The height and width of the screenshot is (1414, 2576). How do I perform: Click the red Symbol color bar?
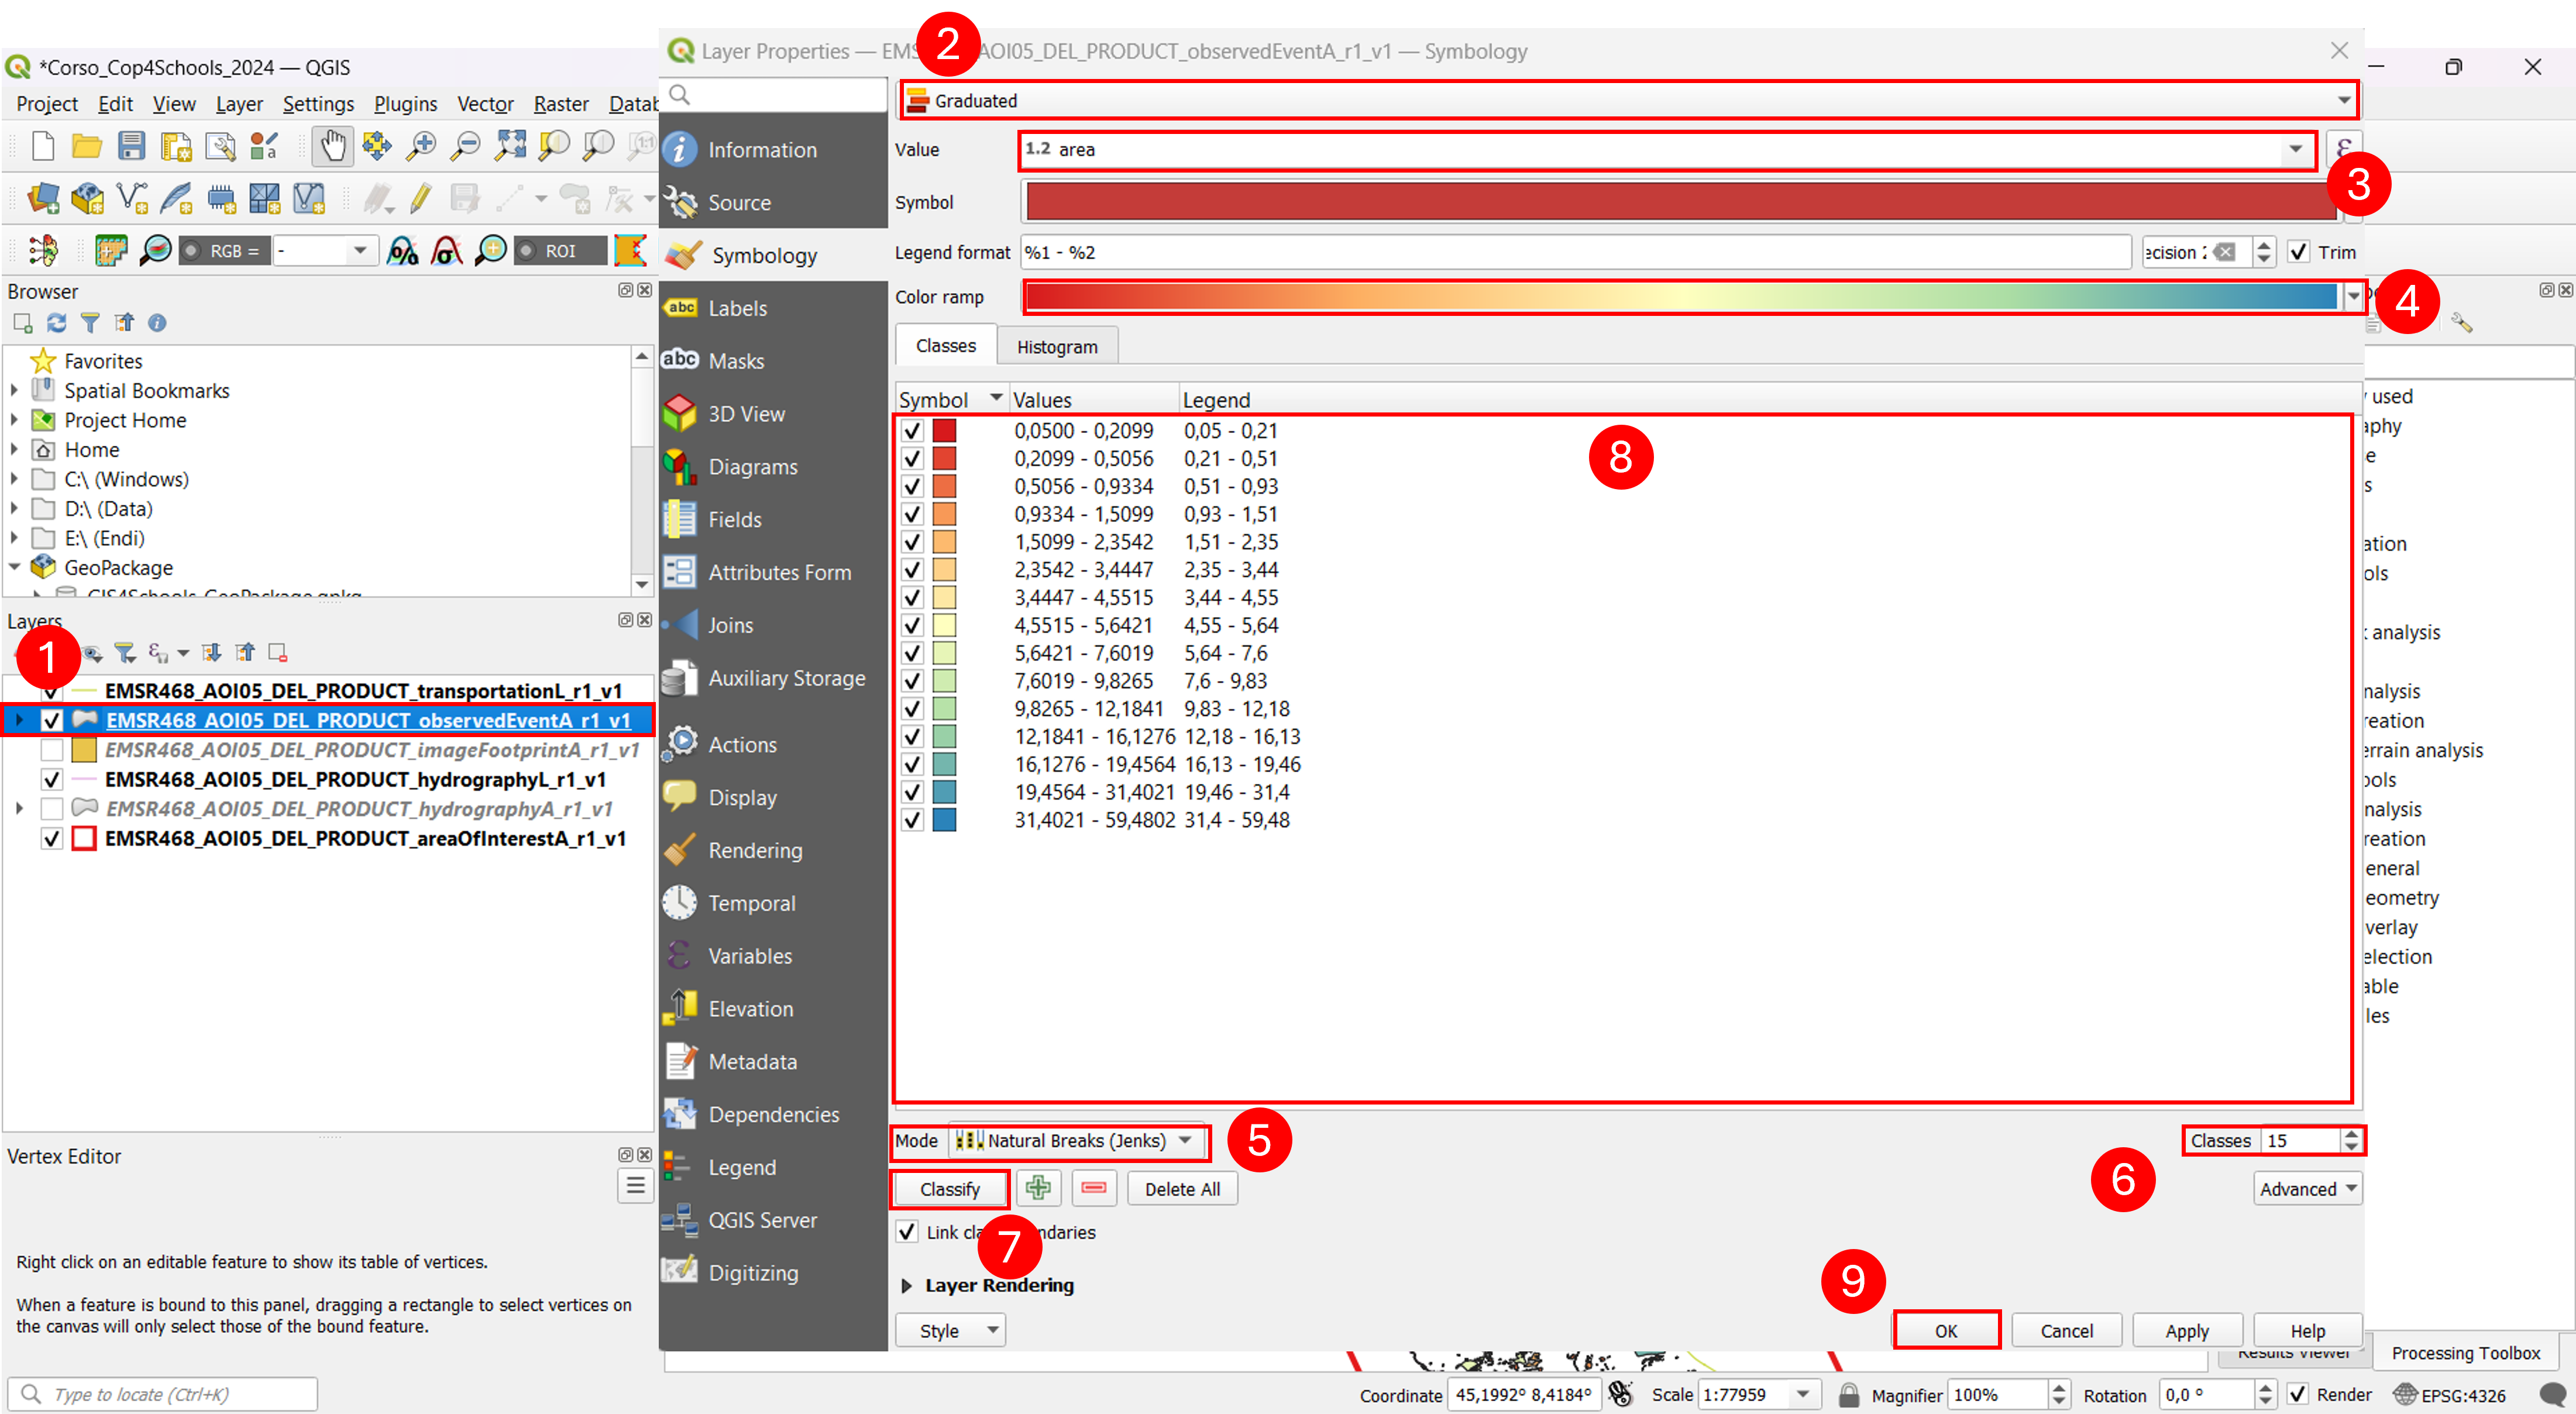click(1680, 201)
